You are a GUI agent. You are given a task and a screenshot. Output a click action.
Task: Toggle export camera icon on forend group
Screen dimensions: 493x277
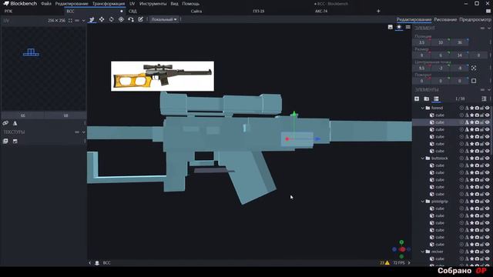(x=477, y=108)
